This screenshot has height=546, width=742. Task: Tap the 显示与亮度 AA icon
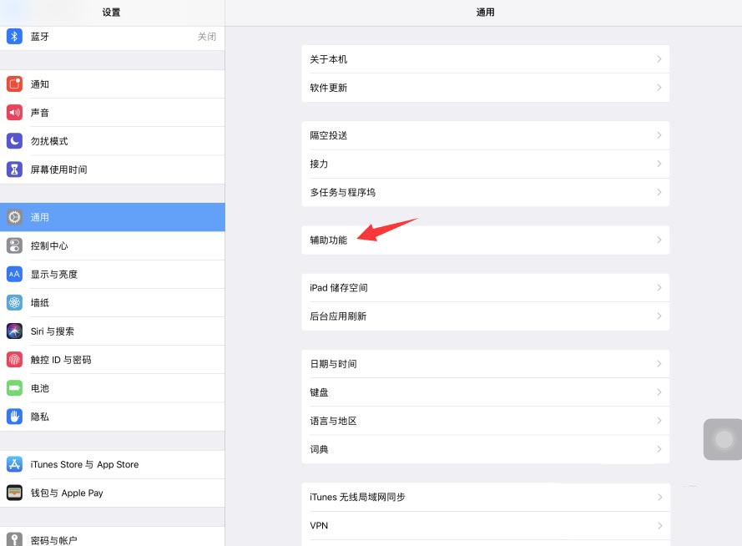[x=14, y=274]
